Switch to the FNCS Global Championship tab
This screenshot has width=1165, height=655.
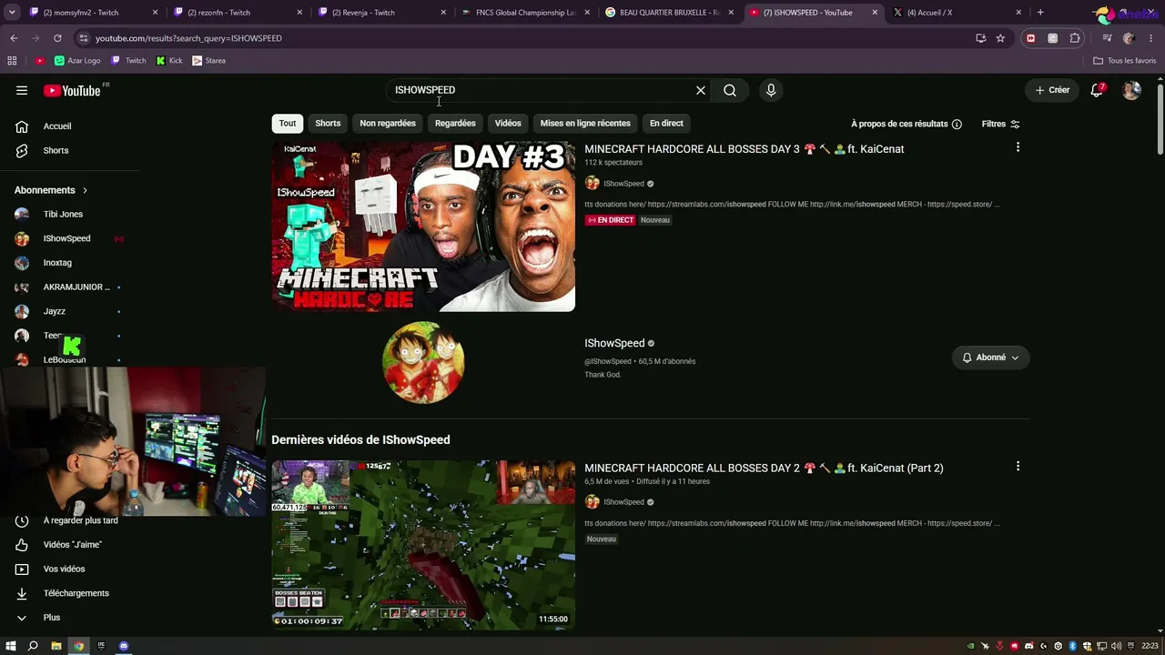click(526, 13)
